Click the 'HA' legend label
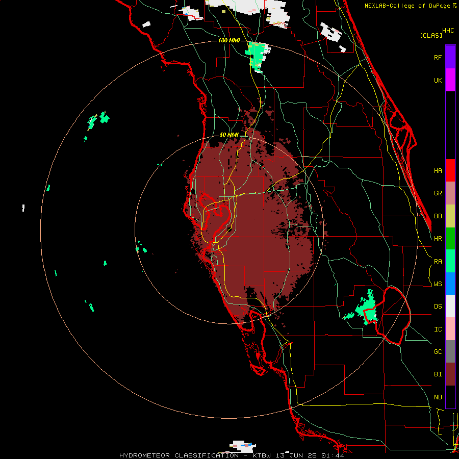459x459 pixels. pyautogui.click(x=438, y=170)
